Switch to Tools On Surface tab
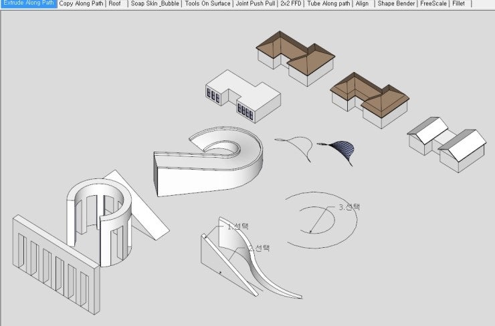The image size is (495, 326). coord(207,3)
